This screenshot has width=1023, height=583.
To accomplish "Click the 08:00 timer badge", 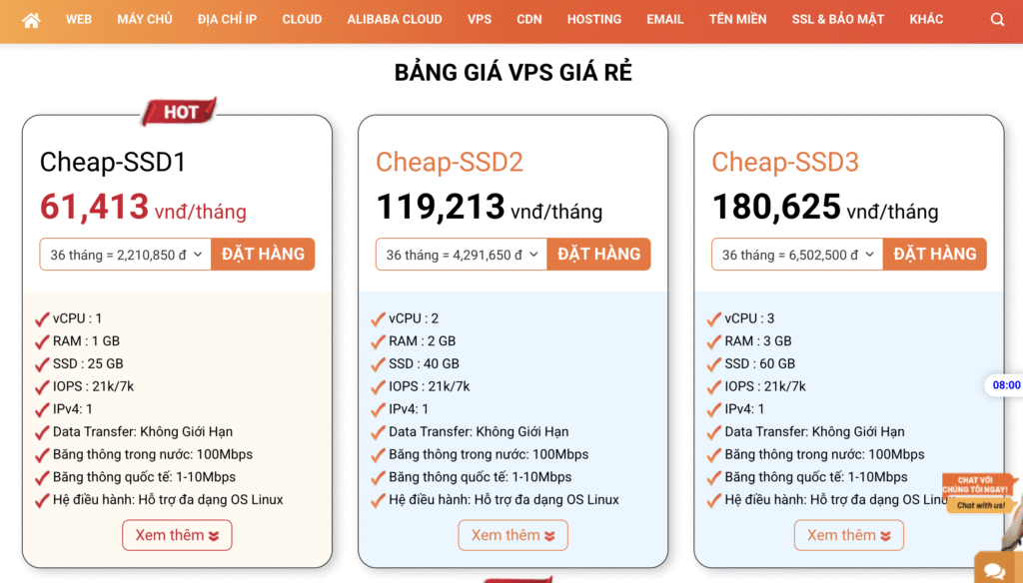I will [x=1005, y=385].
